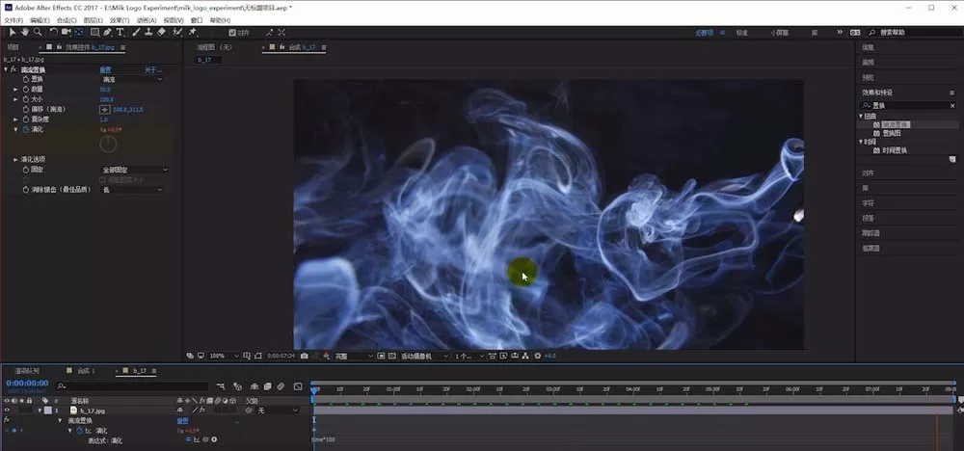Select the Hand tool in toolbar

25,32
